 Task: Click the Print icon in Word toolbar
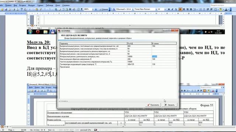(x=14, y=10)
